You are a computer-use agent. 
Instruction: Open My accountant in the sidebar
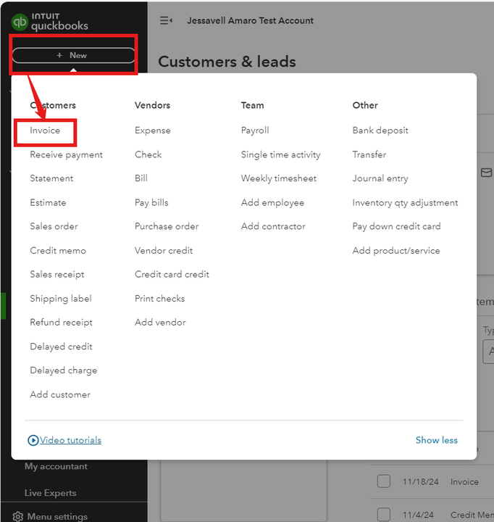tap(56, 466)
